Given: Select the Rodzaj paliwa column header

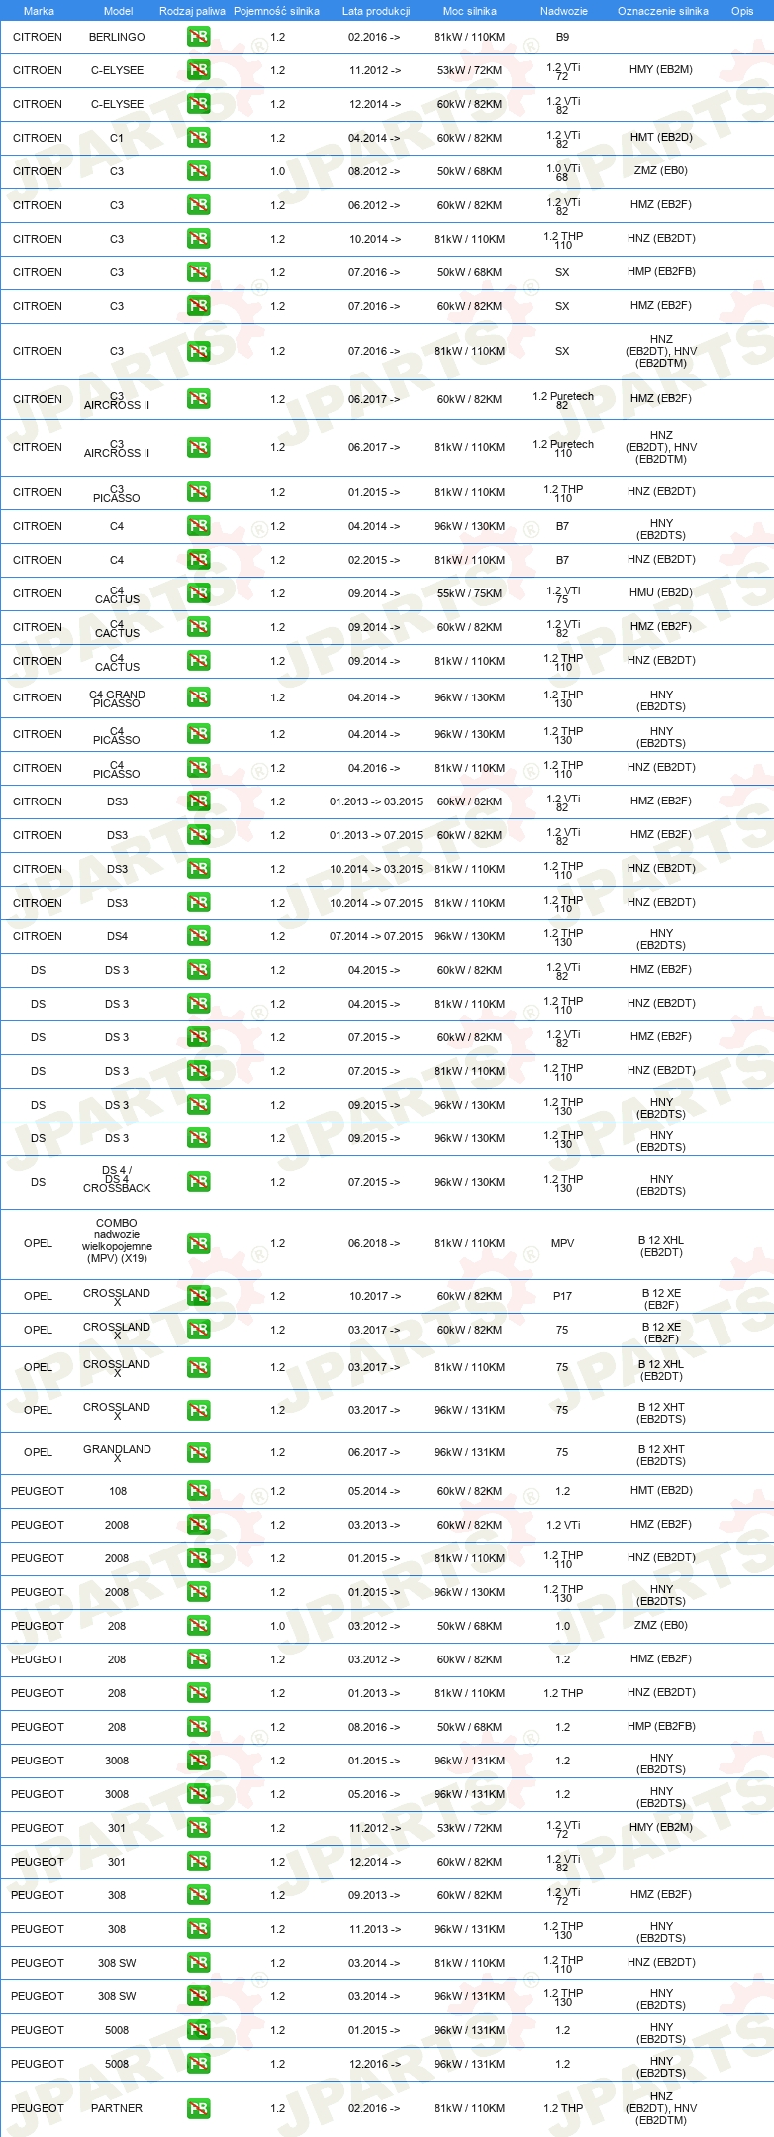Looking at the screenshot, I should tap(192, 11).
